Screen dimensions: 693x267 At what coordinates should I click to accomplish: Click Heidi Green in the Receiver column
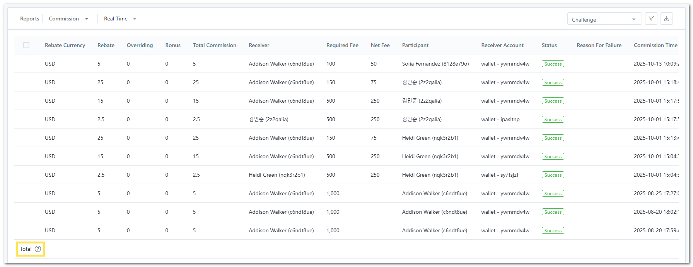[x=277, y=175]
